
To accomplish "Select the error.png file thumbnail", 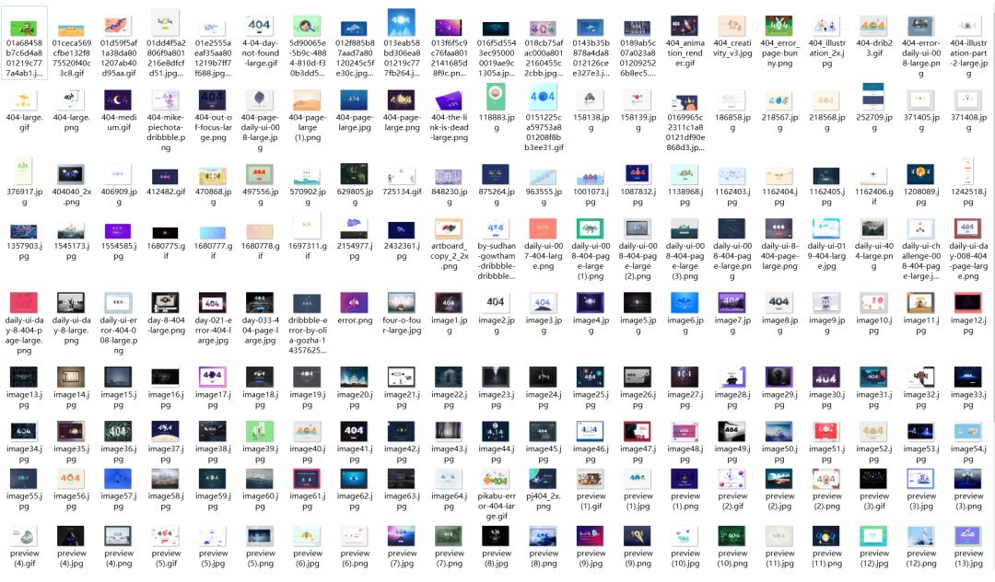I will click(355, 303).
